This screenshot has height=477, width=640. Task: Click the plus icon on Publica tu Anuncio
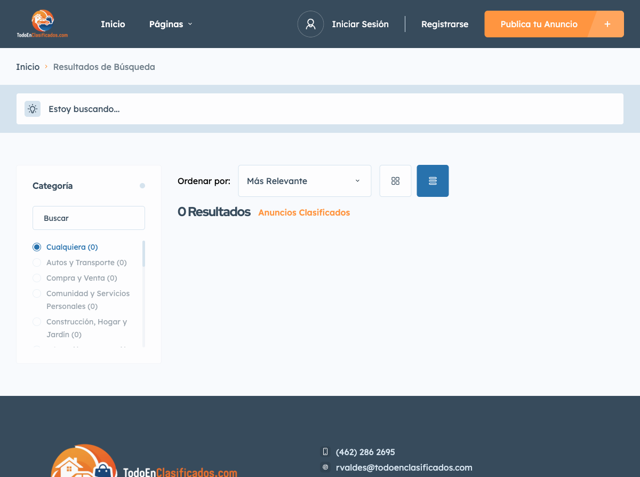[607, 23]
